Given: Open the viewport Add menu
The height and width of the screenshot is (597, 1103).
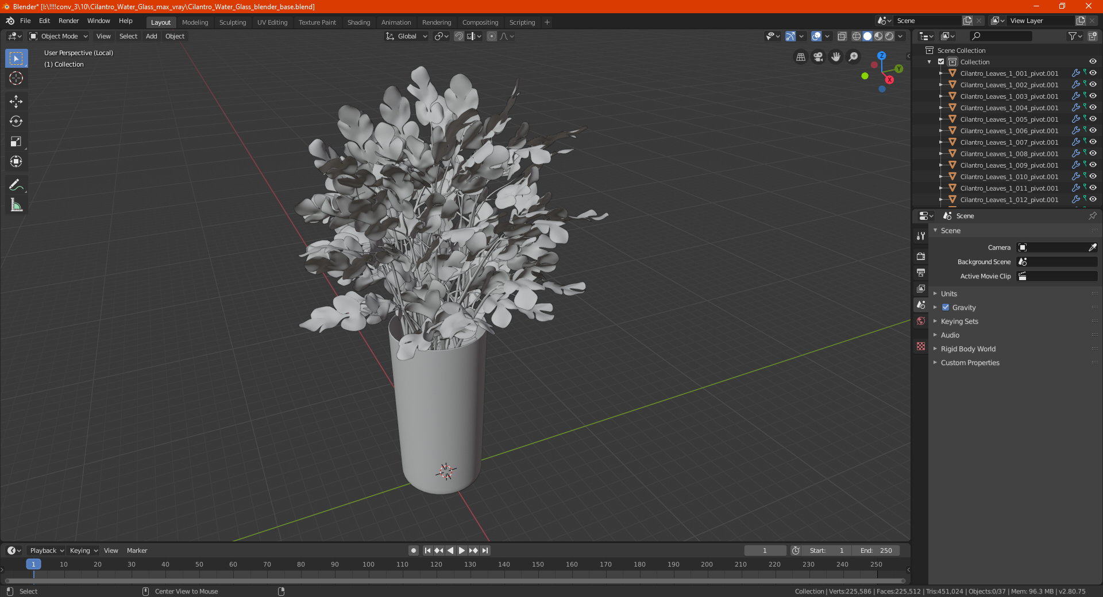Looking at the screenshot, I should (x=151, y=36).
